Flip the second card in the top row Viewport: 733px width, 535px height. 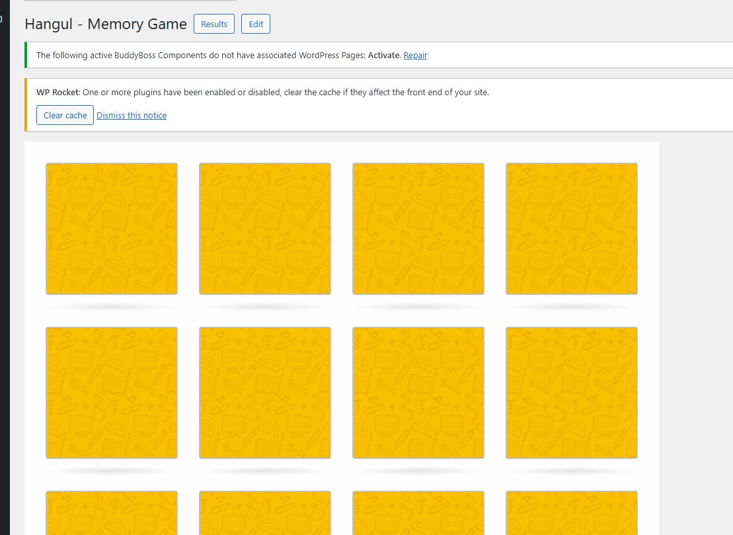point(265,228)
